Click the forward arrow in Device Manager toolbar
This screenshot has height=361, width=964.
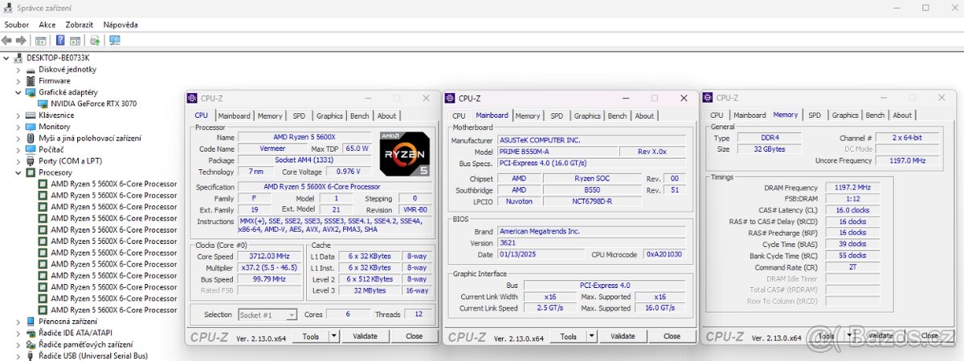coord(22,40)
